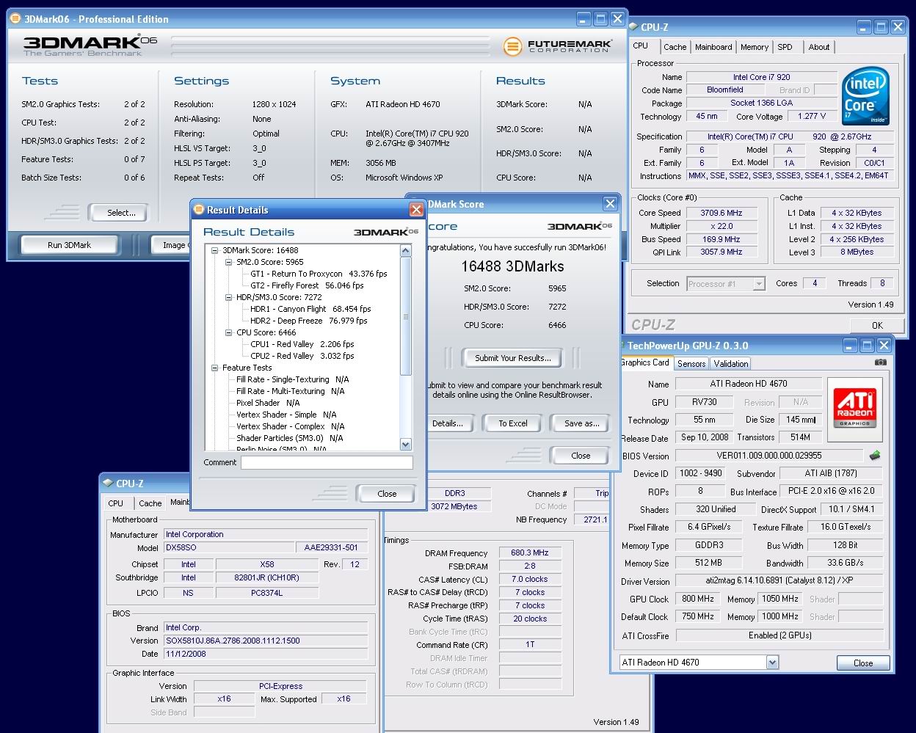
Task: Select CPU1 - Red Valley result row
Action: [x=302, y=344]
